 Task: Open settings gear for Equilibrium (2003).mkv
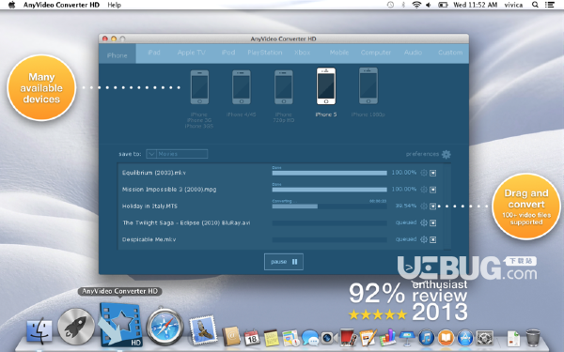424,173
